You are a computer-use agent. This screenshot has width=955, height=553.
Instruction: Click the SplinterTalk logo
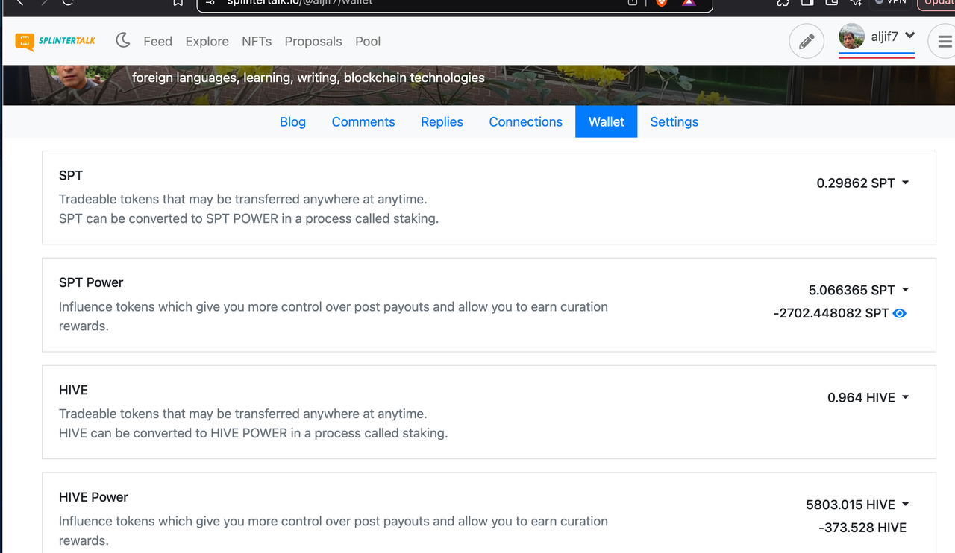55,41
